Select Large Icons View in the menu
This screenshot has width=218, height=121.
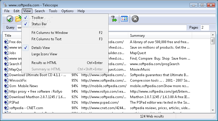click(x=65, y=54)
